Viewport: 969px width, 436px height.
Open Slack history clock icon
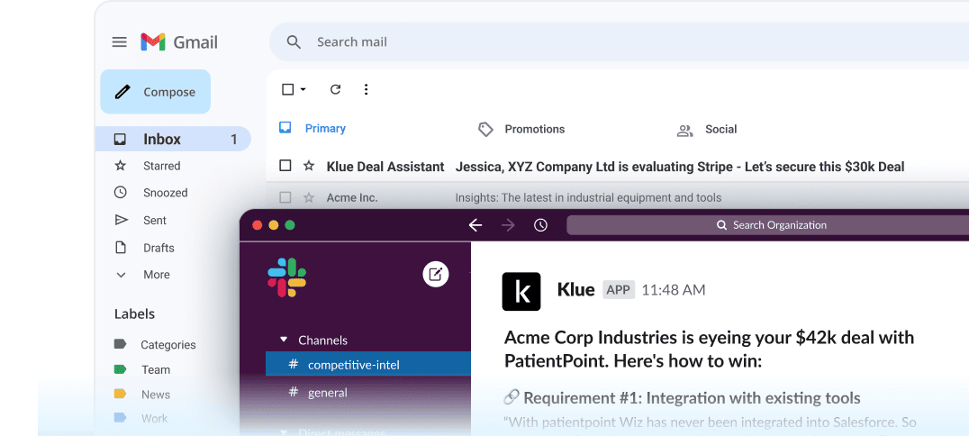click(540, 225)
